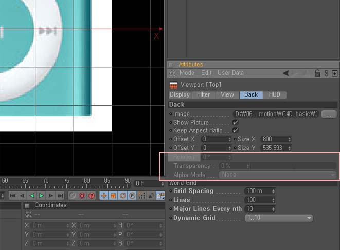This screenshot has width=340, height=250.
Task: Step back to the previous frame
Action: [22, 196]
